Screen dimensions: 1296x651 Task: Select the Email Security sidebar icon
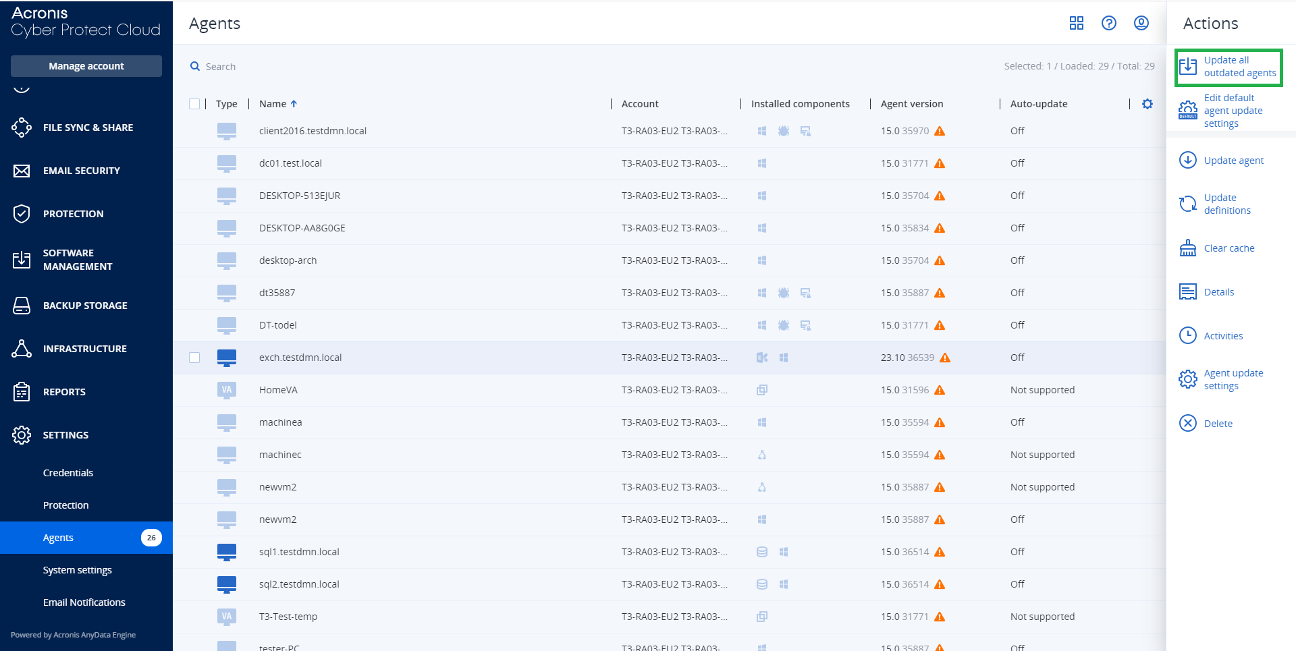pyautogui.click(x=21, y=171)
